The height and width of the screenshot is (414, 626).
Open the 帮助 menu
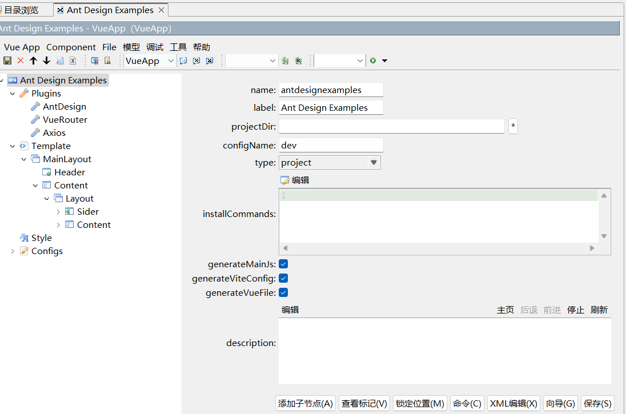(202, 47)
